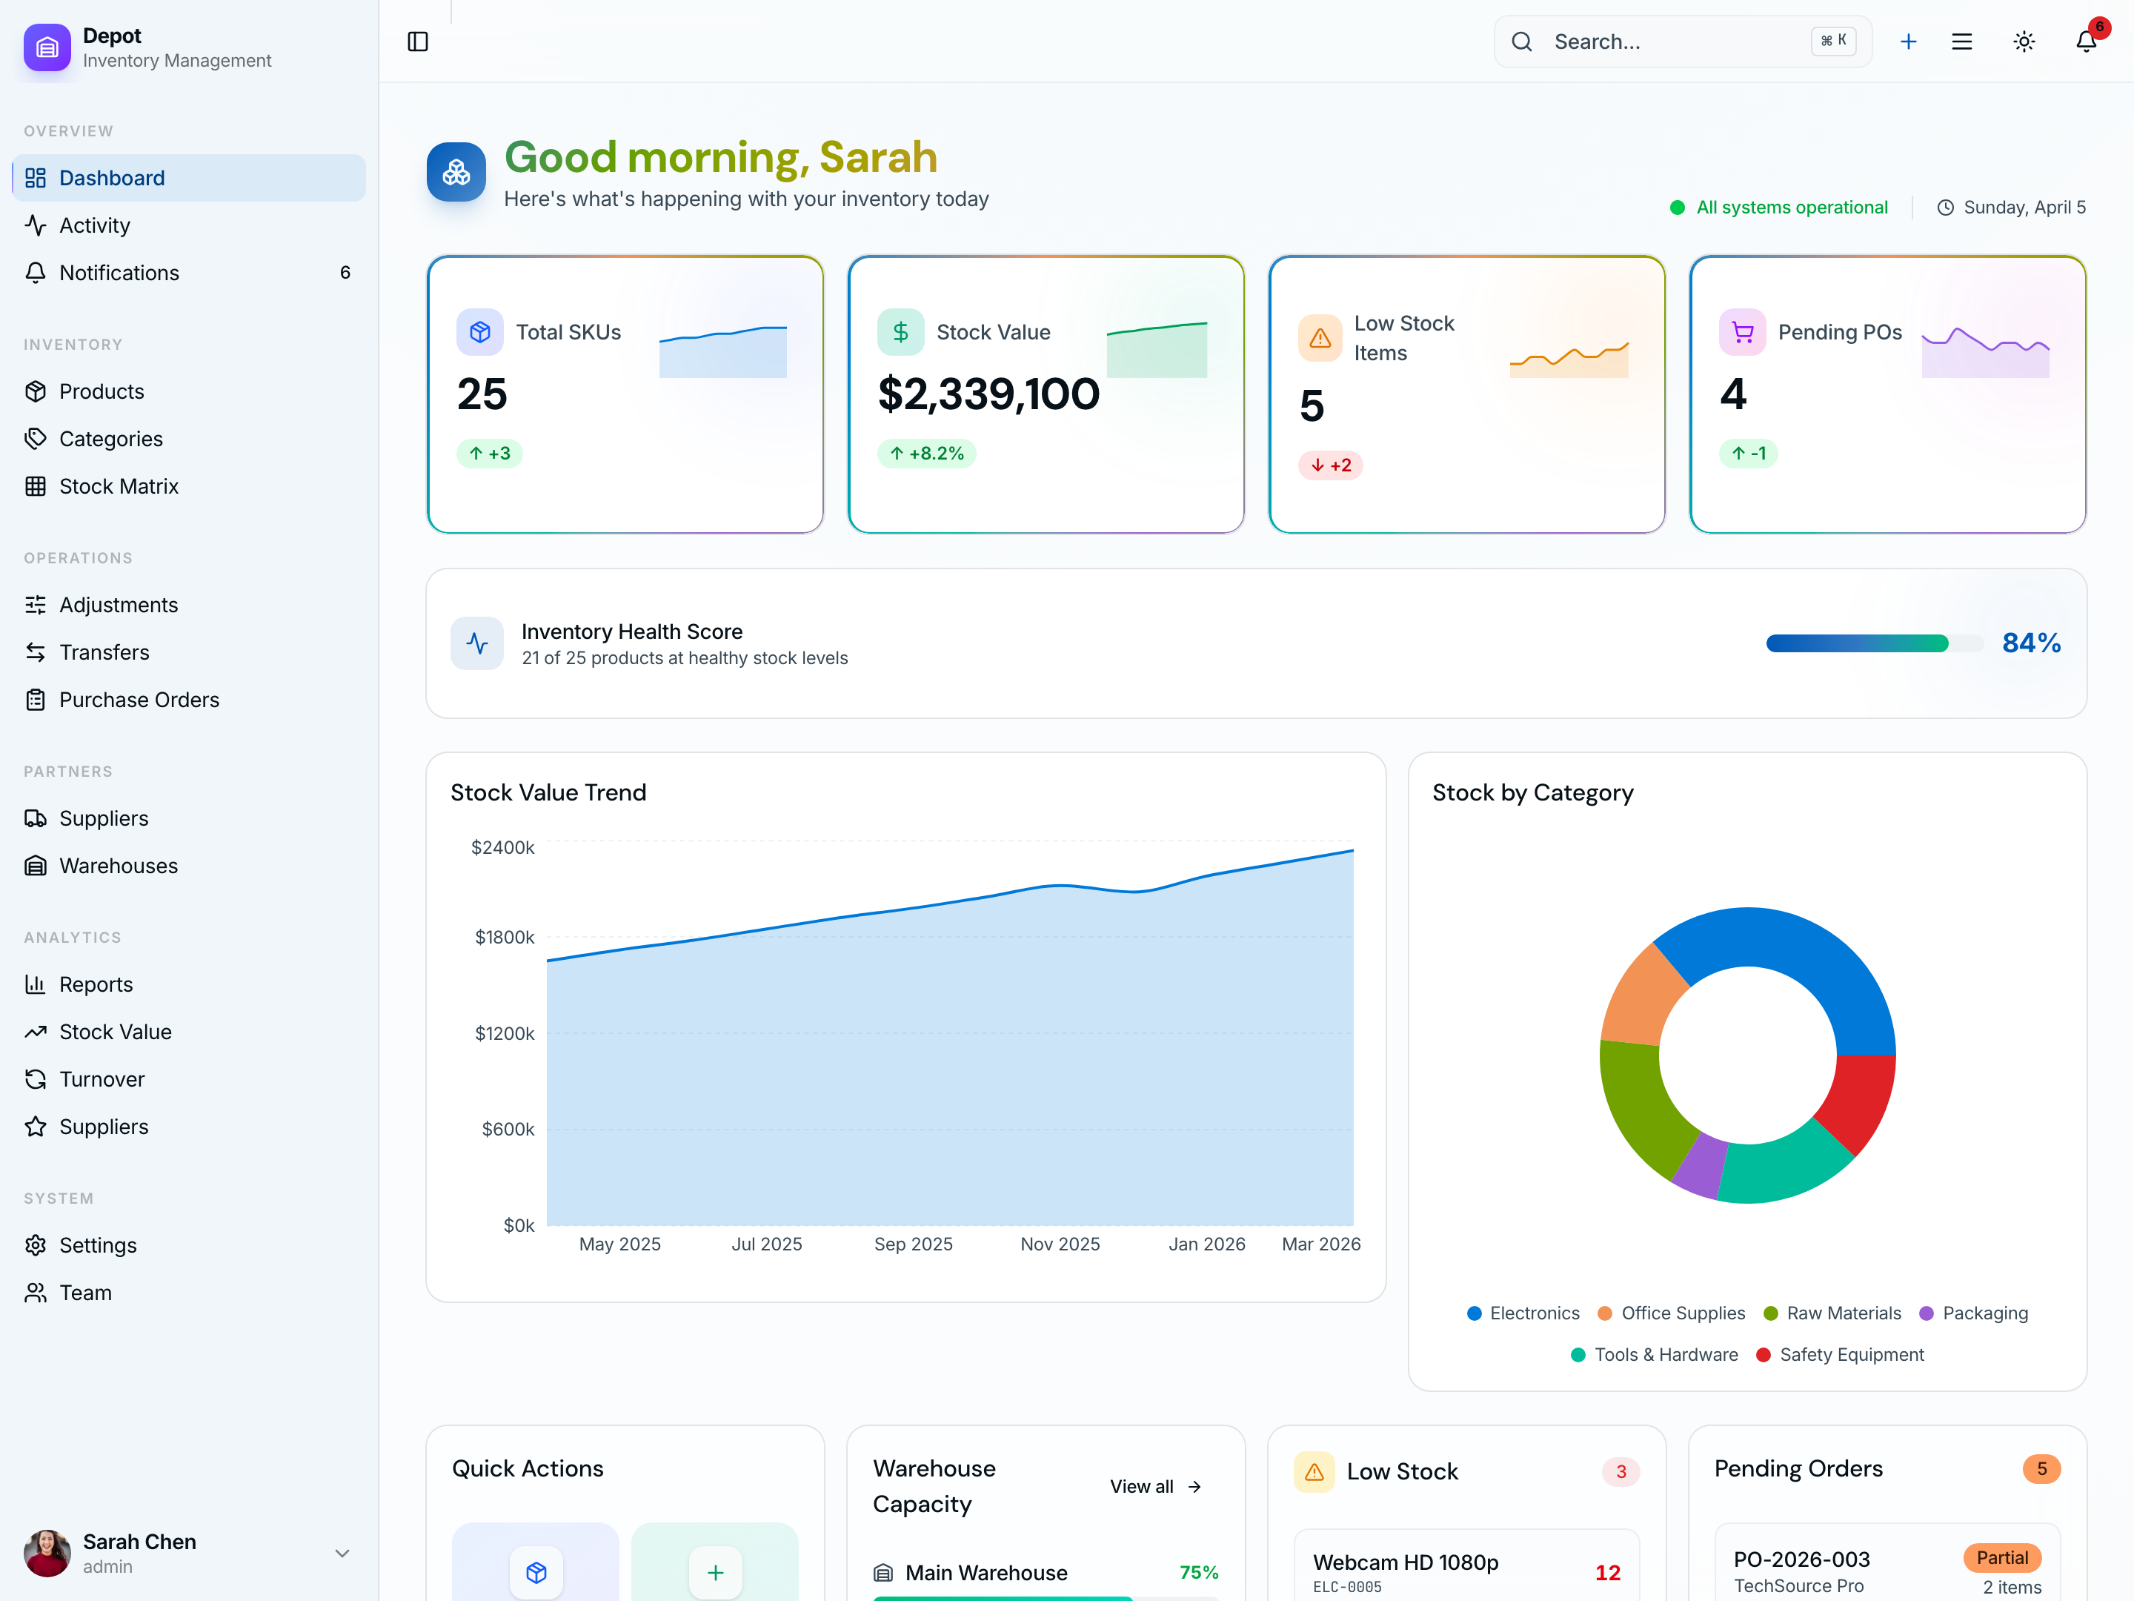The width and height of the screenshot is (2134, 1601).
Task: Click inside the Search field
Action: tap(1659, 42)
